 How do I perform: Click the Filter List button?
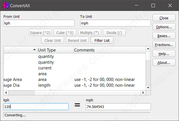[102, 40]
